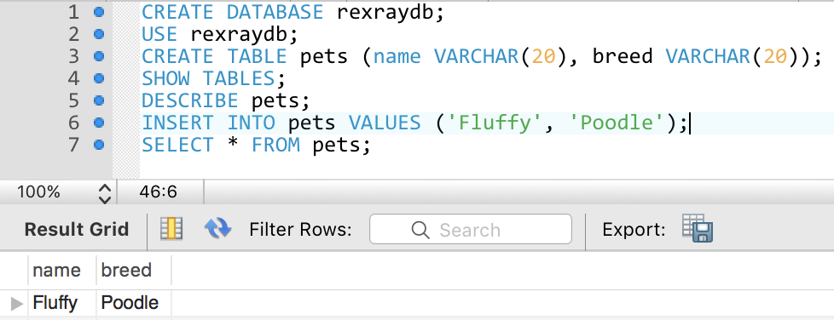This screenshot has width=834, height=320.
Task: Click the refresh results icon
Action: tap(217, 229)
